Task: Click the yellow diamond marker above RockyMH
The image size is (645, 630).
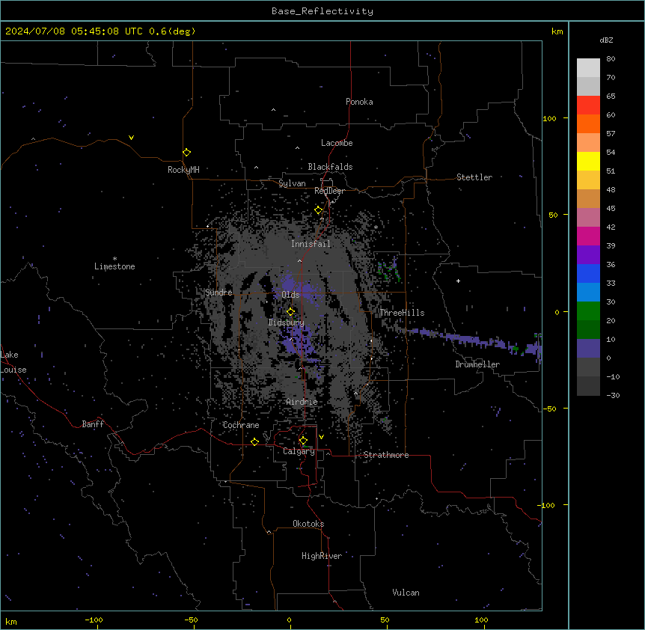Action: tap(187, 153)
